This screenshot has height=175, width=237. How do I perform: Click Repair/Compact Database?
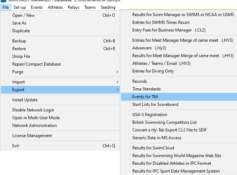pyautogui.click(x=61, y=64)
